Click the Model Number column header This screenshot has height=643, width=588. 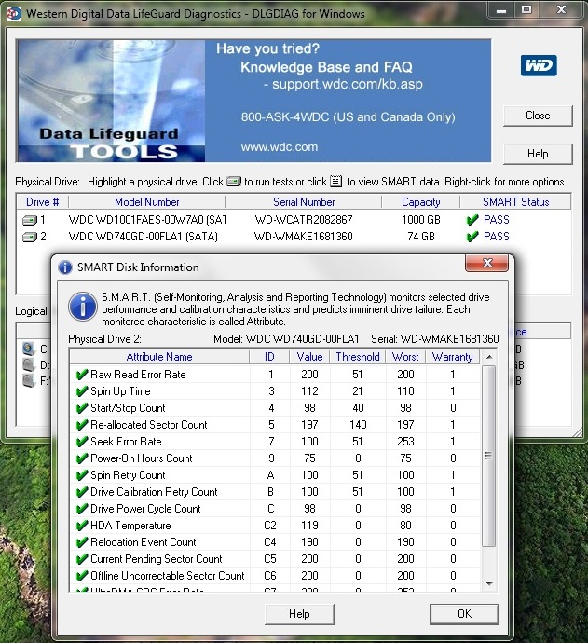click(x=147, y=202)
